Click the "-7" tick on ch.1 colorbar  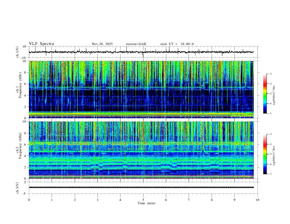click(270, 114)
